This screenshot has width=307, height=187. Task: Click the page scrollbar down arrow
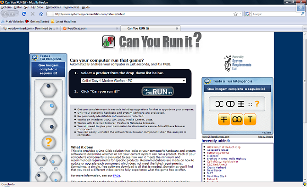tap(305, 180)
